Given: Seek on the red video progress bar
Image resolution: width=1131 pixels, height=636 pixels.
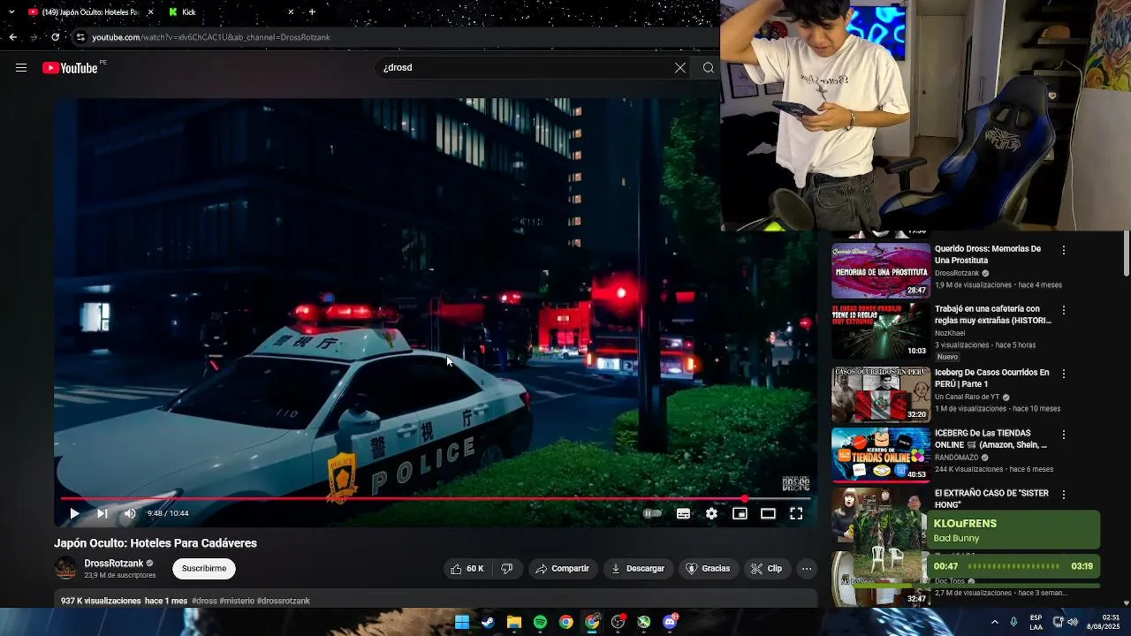Looking at the screenshot, I should [435, 499].
